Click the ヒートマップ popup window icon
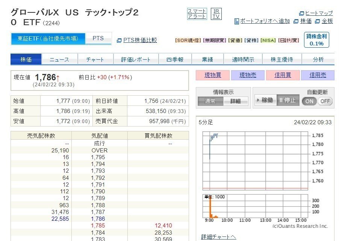This screenshot has height=241, width=339. coord(301,14)
